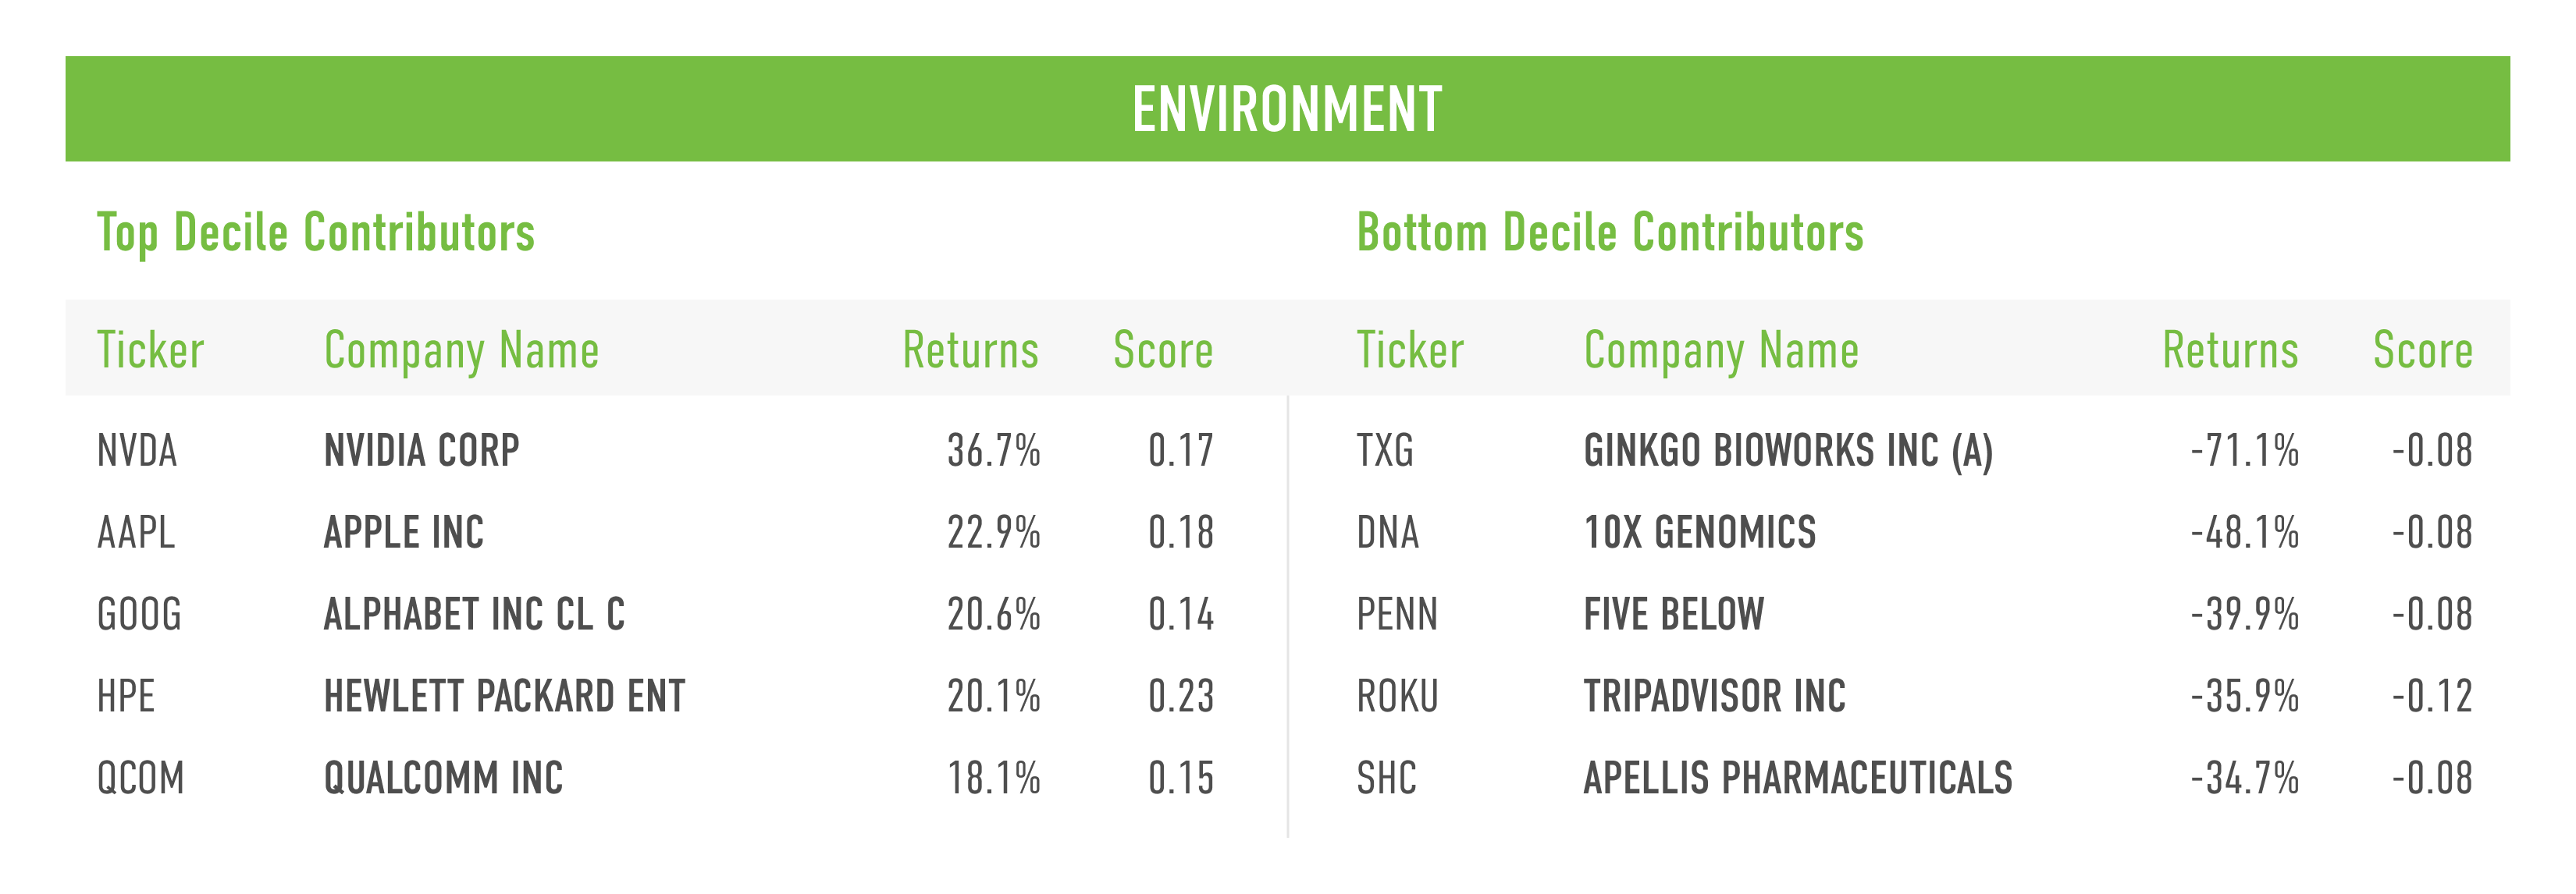Select the 10X GENOMICS company name
The width and height of the screenshot is (2576, 894).
1700,532
